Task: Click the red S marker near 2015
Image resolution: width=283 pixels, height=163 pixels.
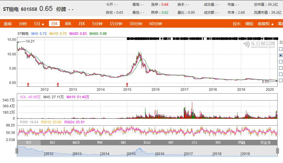Action: (127, 84)
